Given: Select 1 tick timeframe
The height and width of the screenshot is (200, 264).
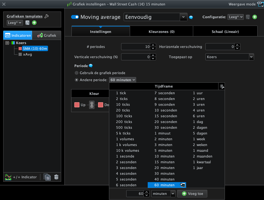Looking at the screenshot, I should tap(121, 93).
